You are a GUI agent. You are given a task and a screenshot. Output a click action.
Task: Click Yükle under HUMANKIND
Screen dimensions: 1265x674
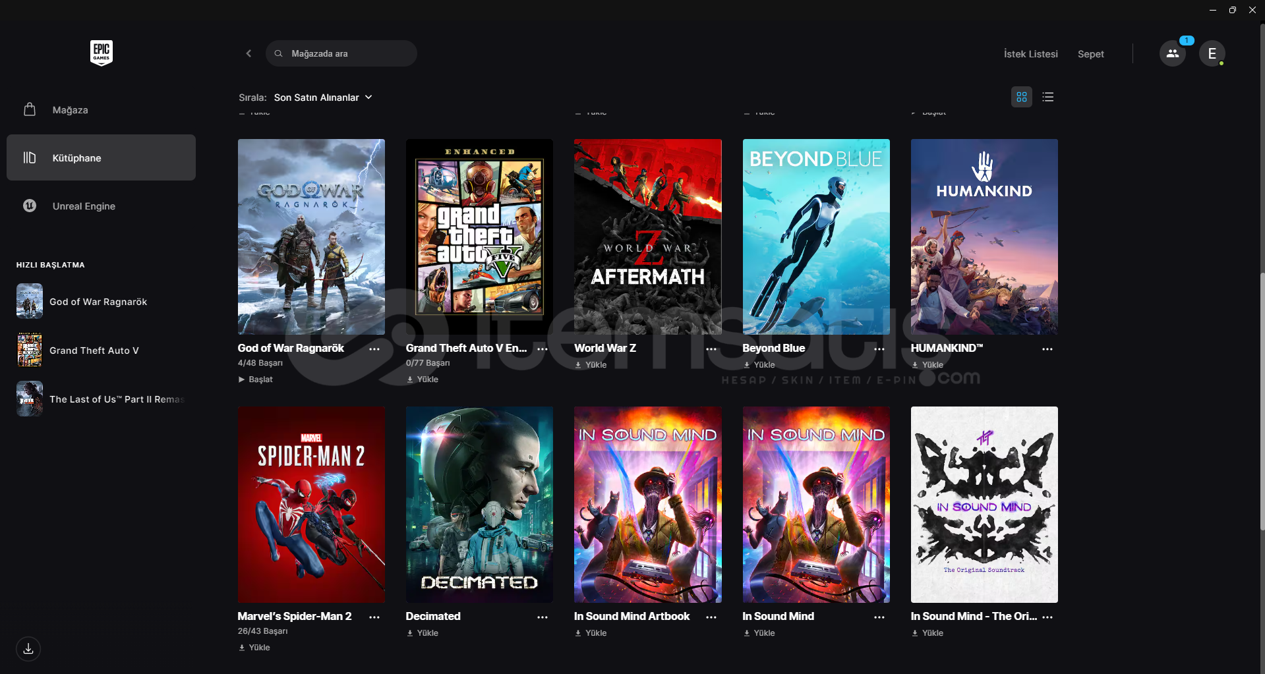tap(927, 365)
